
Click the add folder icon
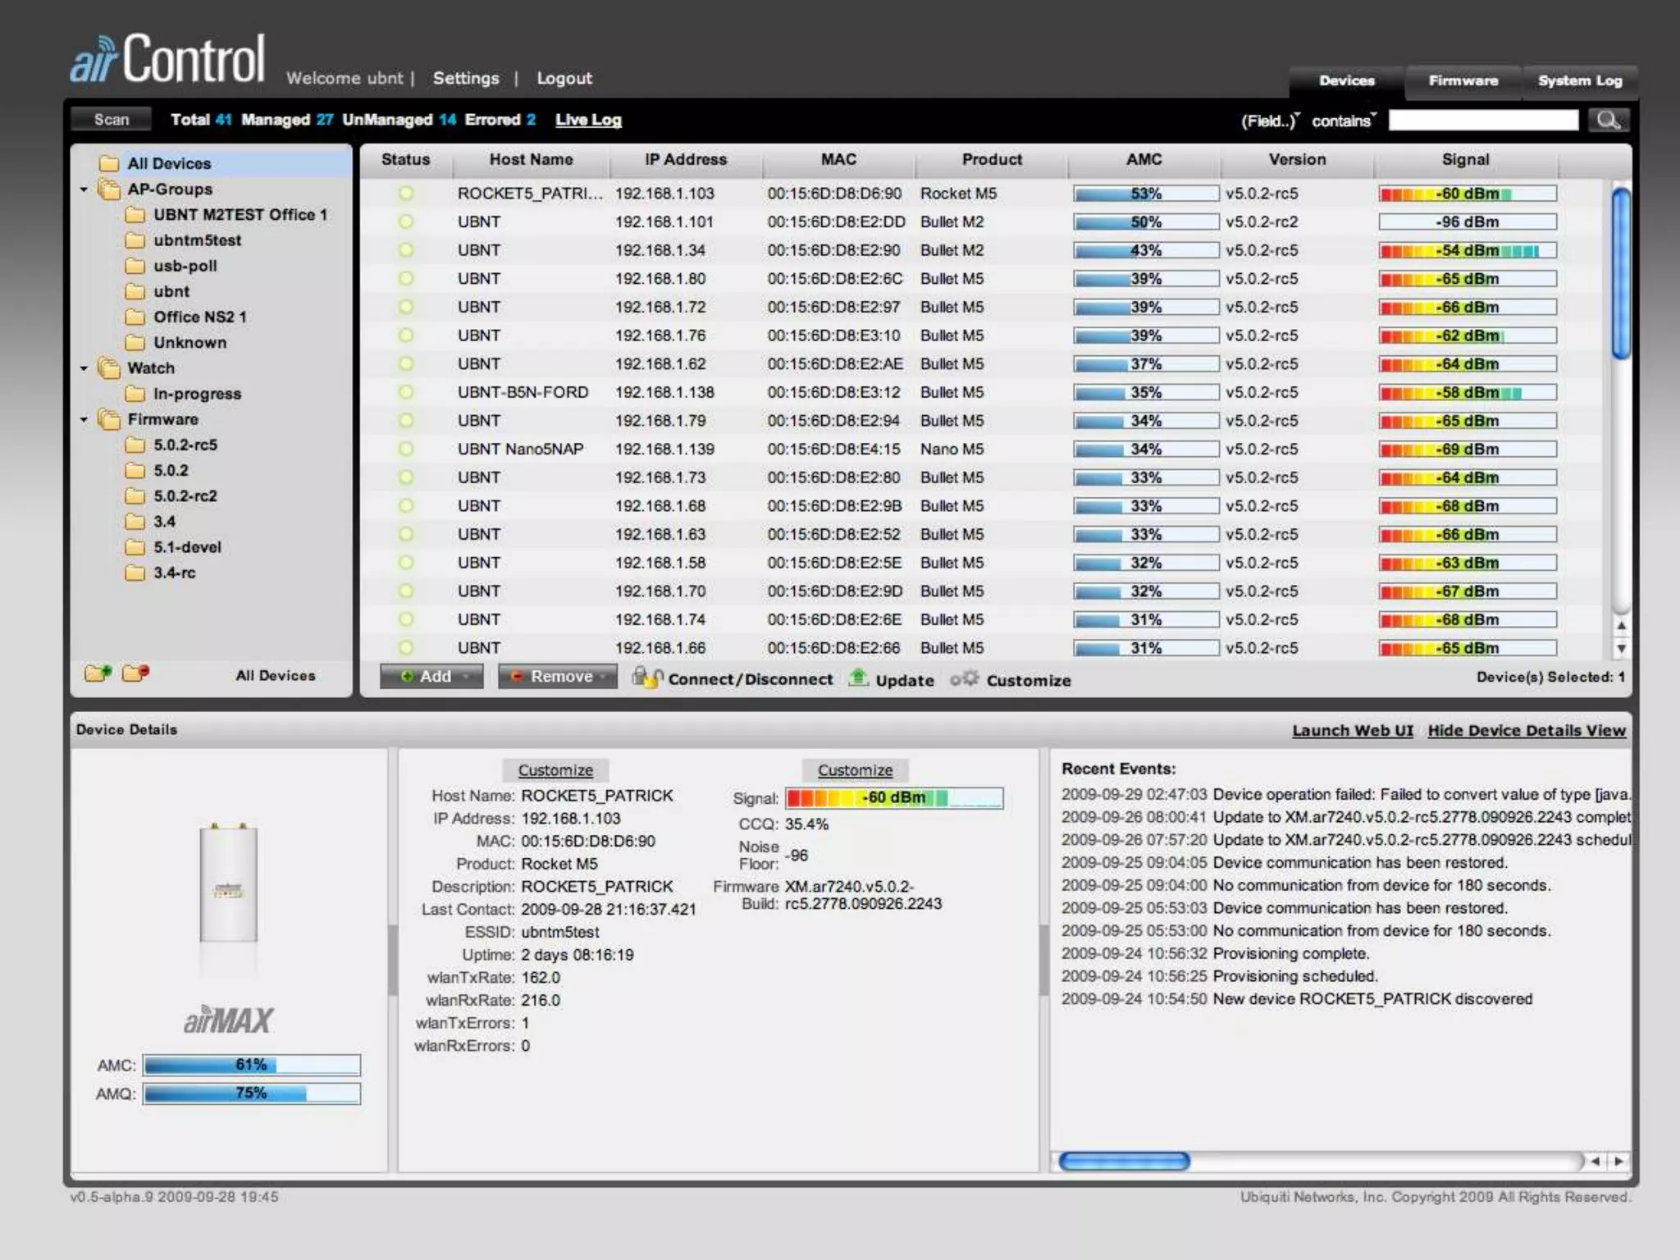98,673
